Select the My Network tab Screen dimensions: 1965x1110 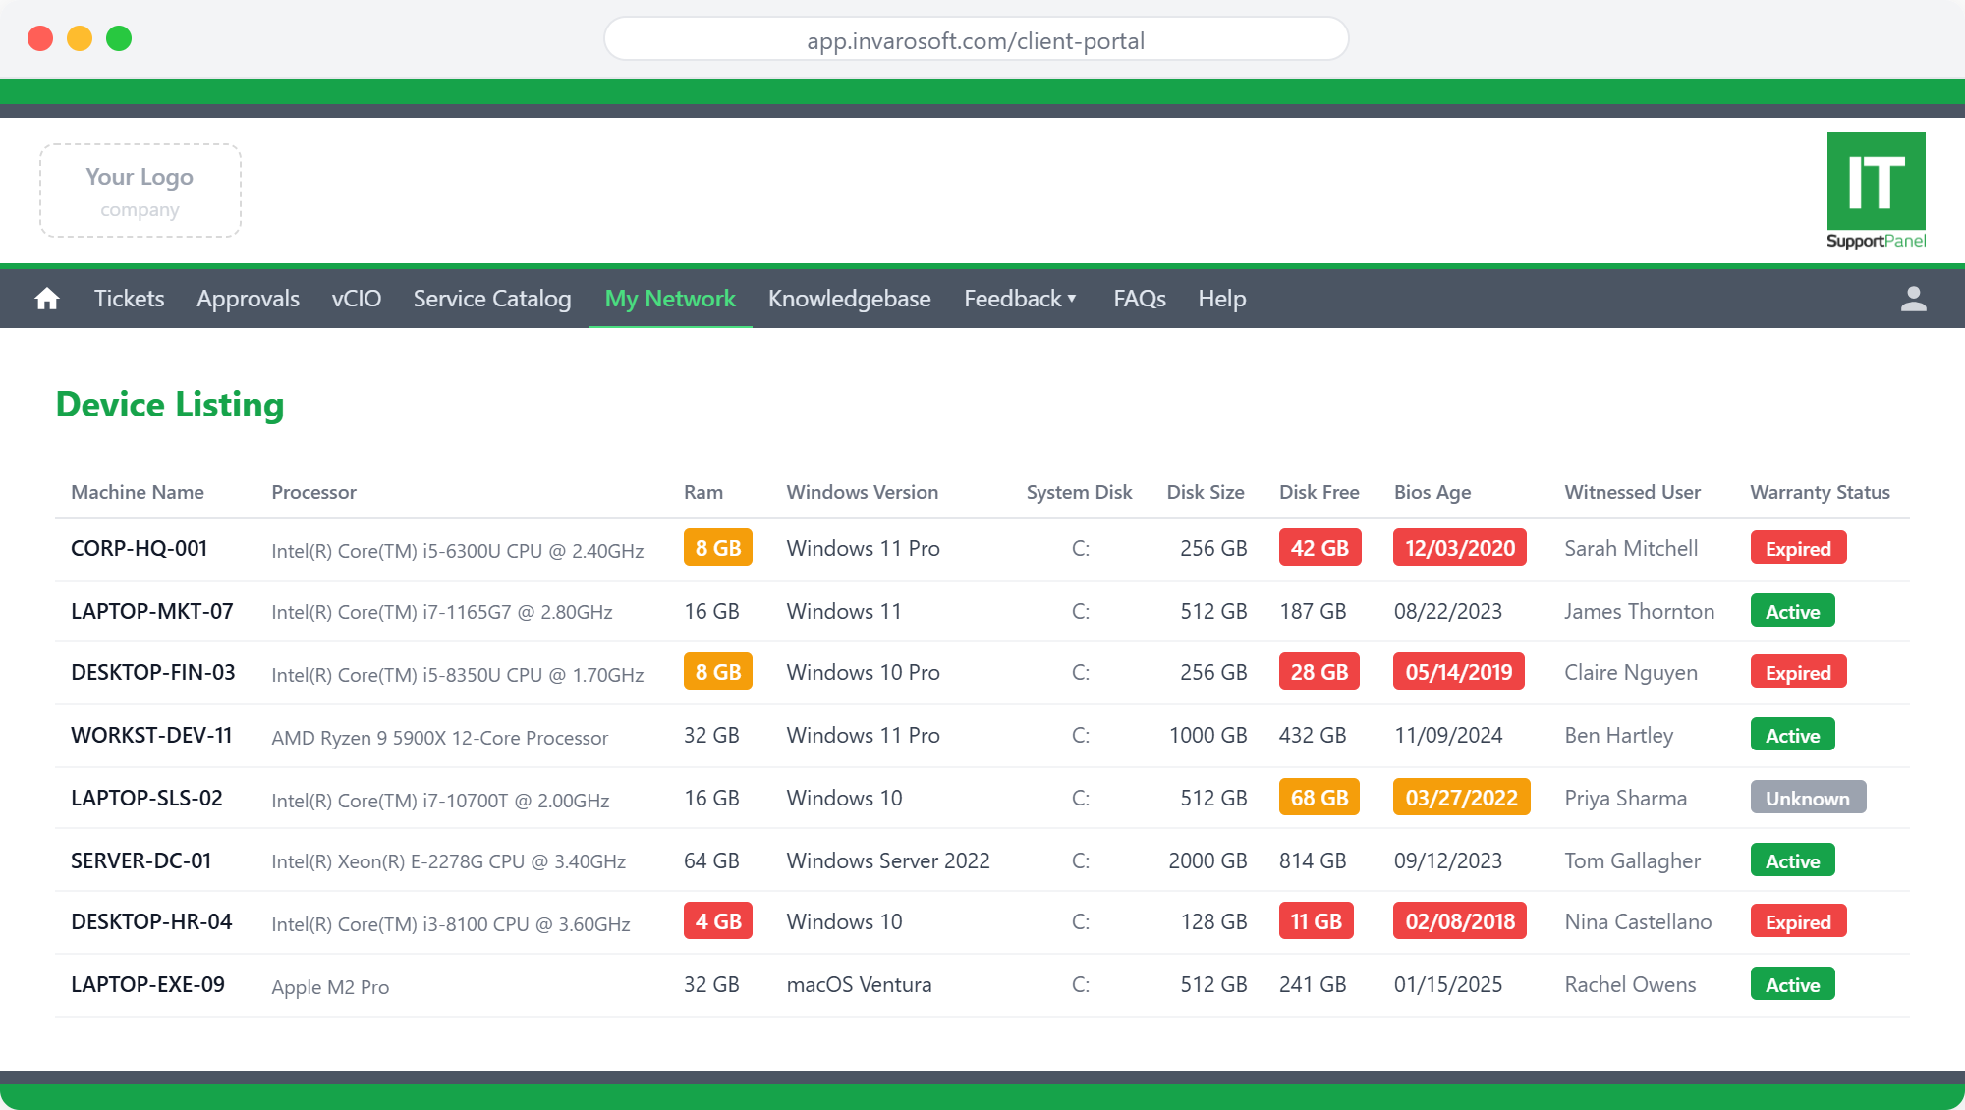tap(670, 299)
